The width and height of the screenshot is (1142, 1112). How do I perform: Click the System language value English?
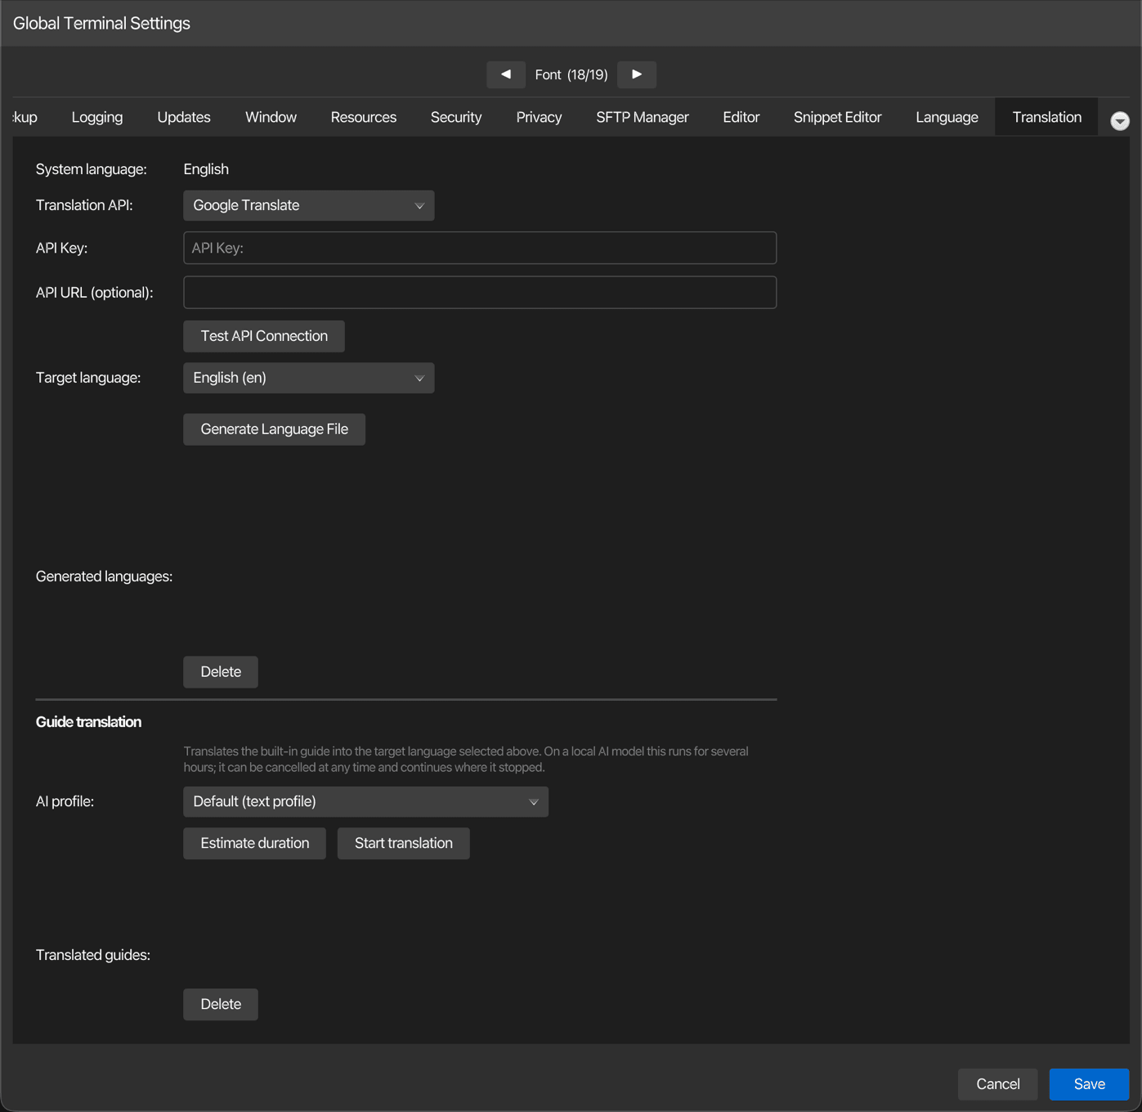point(206,169)
